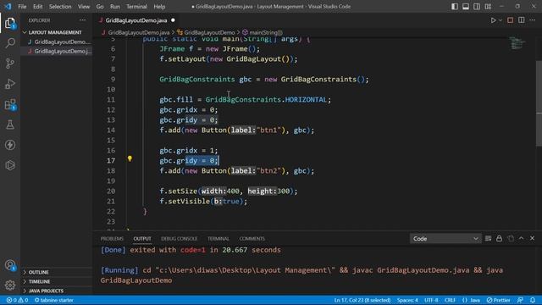Open the hexagon play icon in the activity bar
This screenshot has height=305, width=542.
pos(10,165)
